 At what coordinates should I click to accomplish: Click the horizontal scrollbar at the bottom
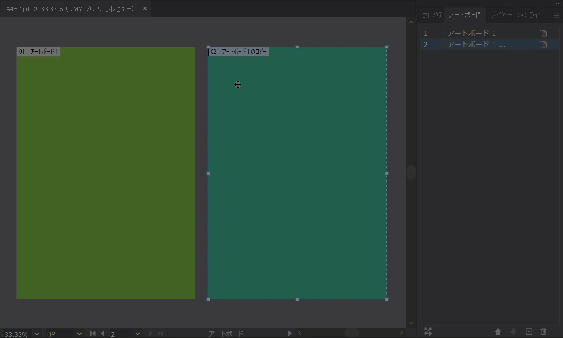point(352,333)
